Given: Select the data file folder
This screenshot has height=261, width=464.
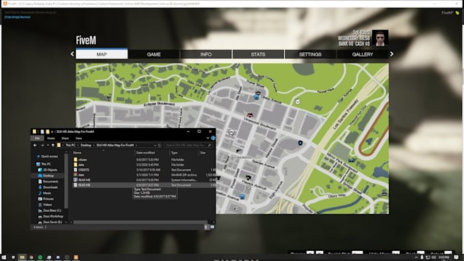Looking at the screenshot, I should (81, 165).
